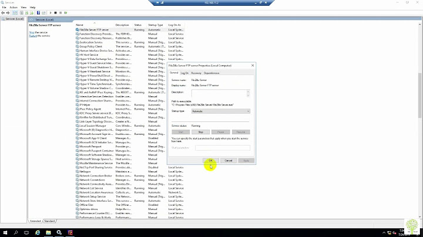
Task: Select the General tab in Properties dialog
Action: point(174,73)
